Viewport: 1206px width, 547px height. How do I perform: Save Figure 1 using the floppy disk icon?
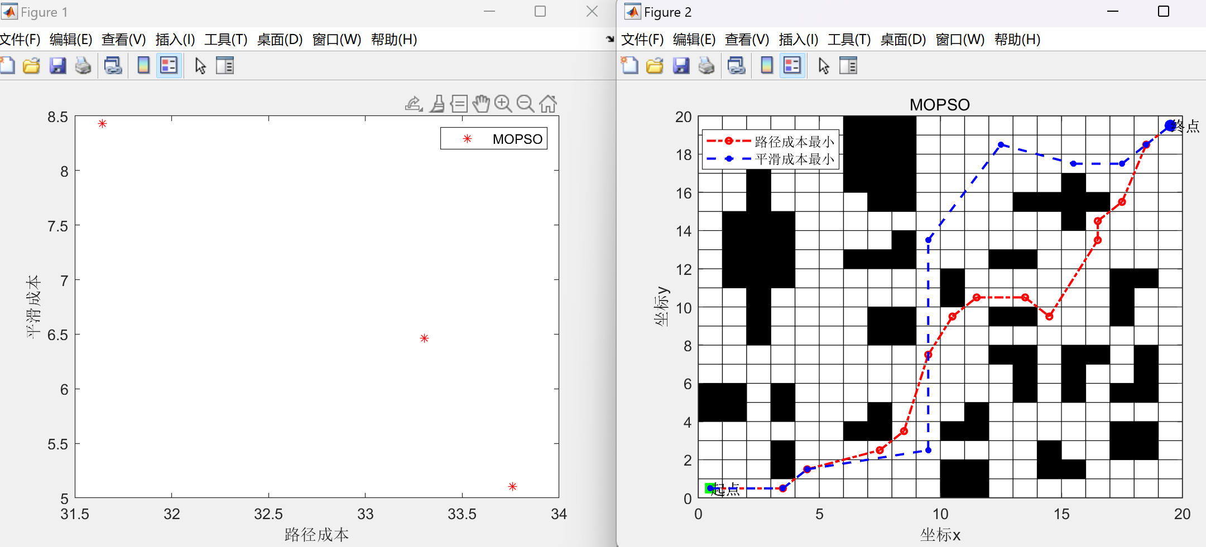(57, 66)
